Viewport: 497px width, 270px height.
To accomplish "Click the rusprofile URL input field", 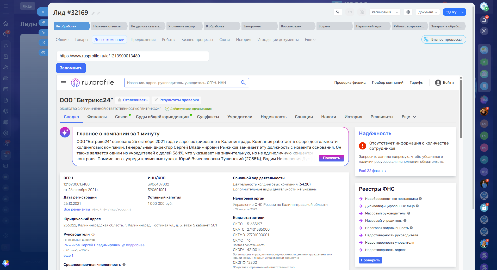I will click(133, 56).
